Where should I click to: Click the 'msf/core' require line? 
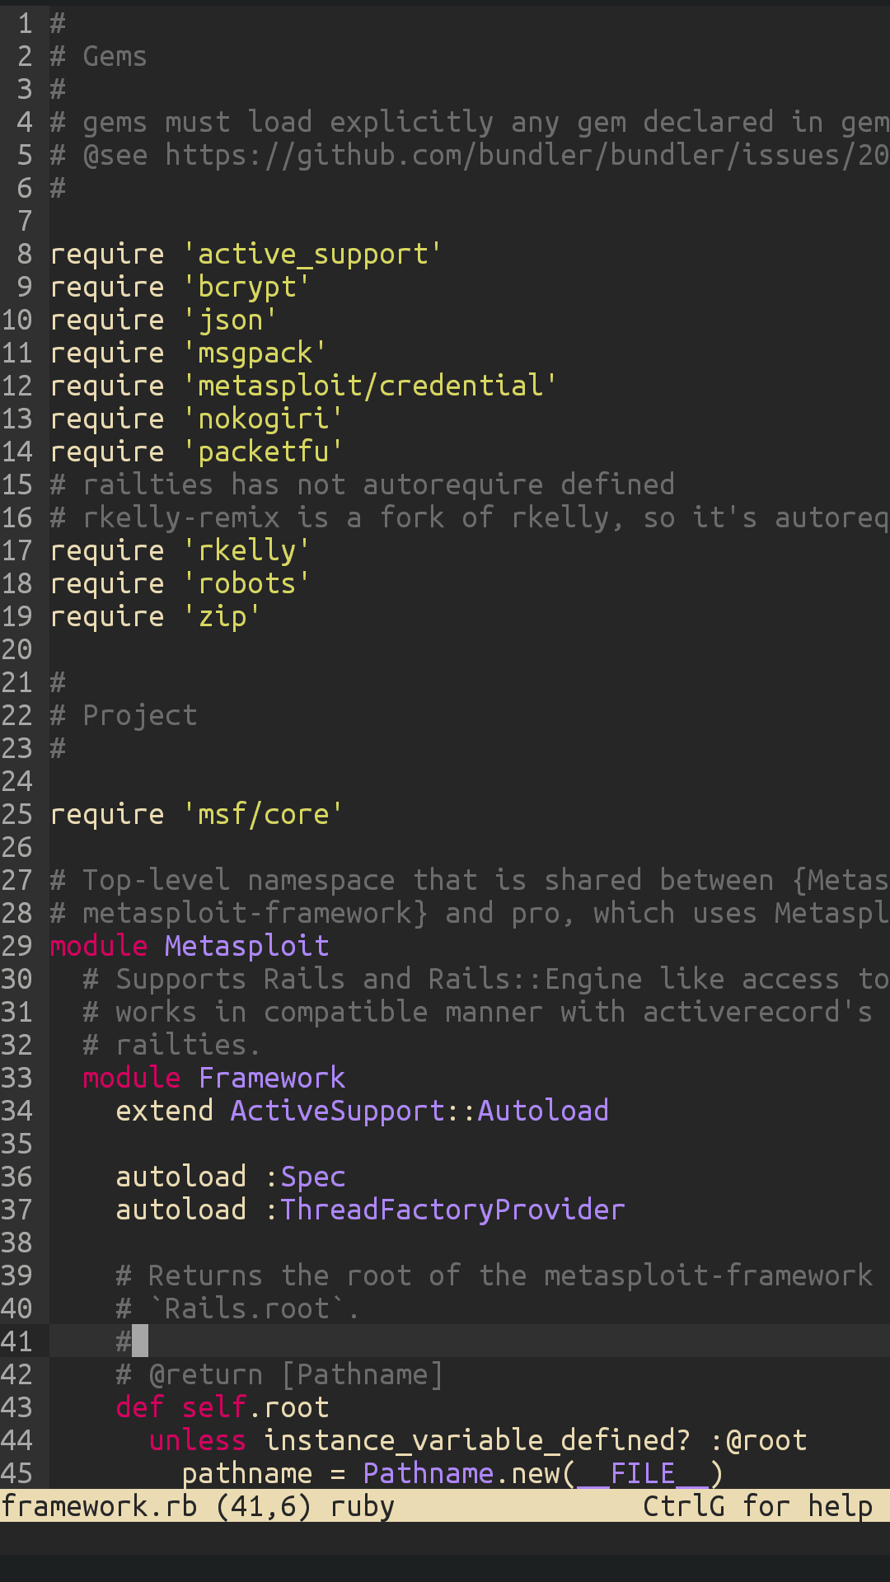coord(196,814)
